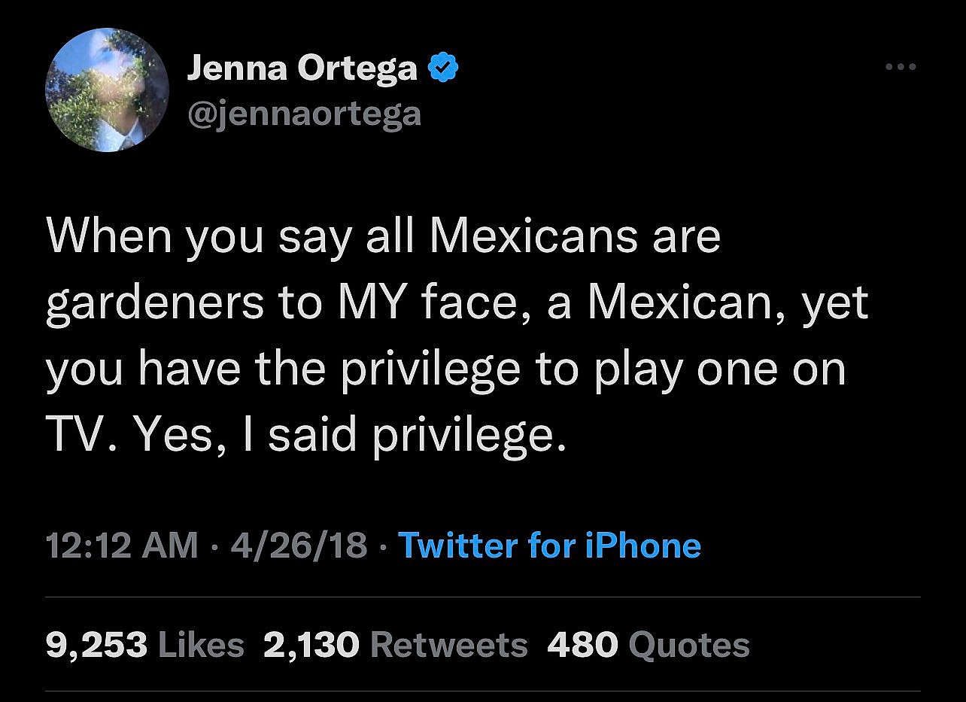Click the 480 quote count number
The height and width of the screenshot is (702, 966).
[582, 645]
